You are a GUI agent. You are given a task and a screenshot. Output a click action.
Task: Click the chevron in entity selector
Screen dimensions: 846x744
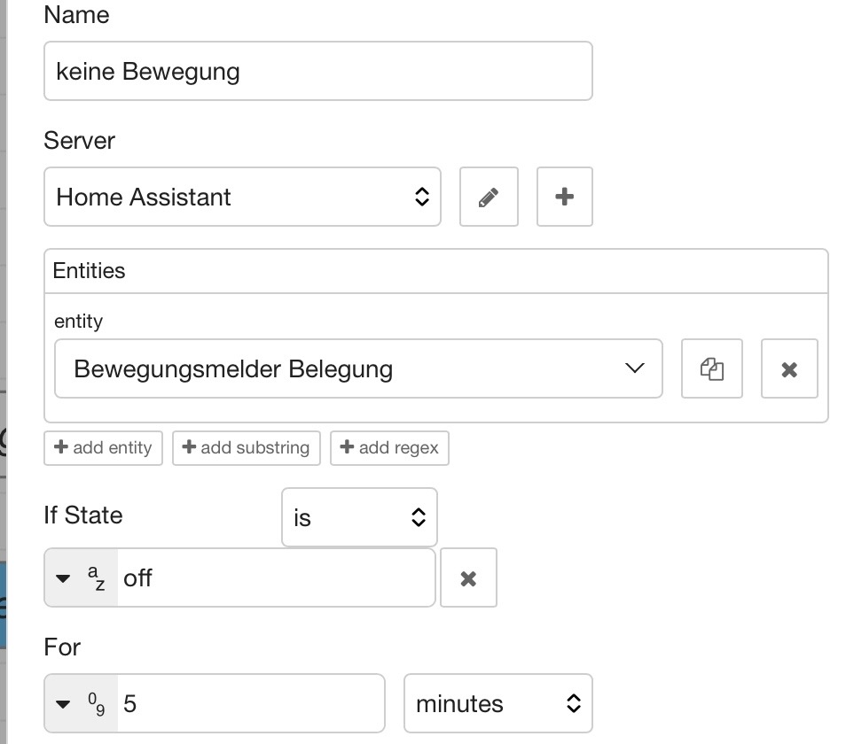(x=635, y=368)
